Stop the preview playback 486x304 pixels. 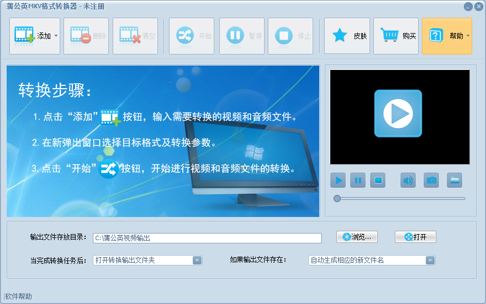click(x=377, y=180)
